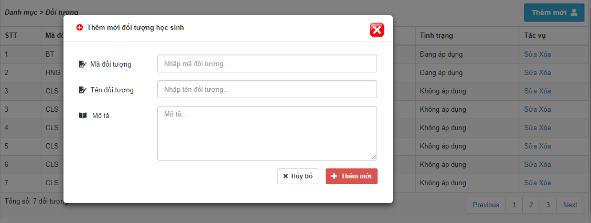This screenshot has height=223, width=591.
Task: Click the edit icon beside Mã đối tượng
Action: pyautogui.click(x=82, y=64)
